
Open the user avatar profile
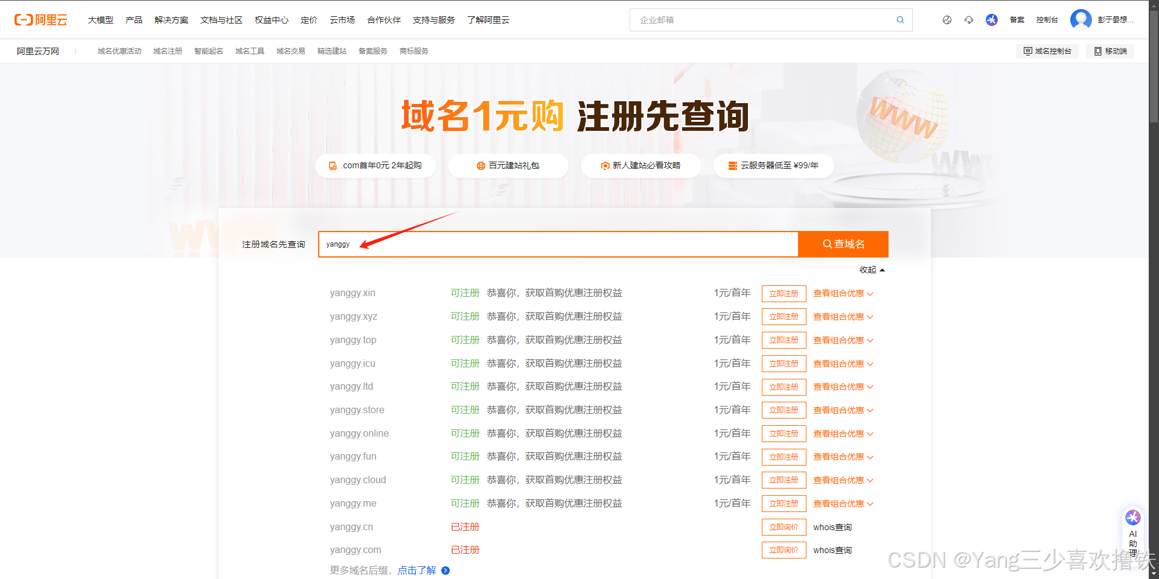click(1081, 20)
